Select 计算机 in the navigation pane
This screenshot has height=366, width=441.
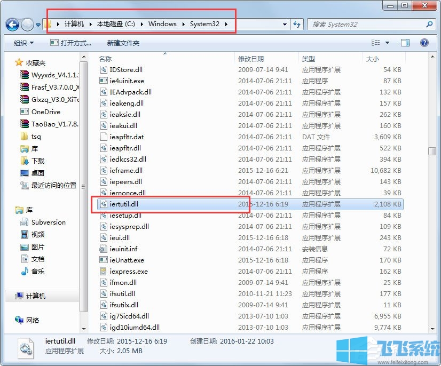pyautogui.click(x=35, y=296)
